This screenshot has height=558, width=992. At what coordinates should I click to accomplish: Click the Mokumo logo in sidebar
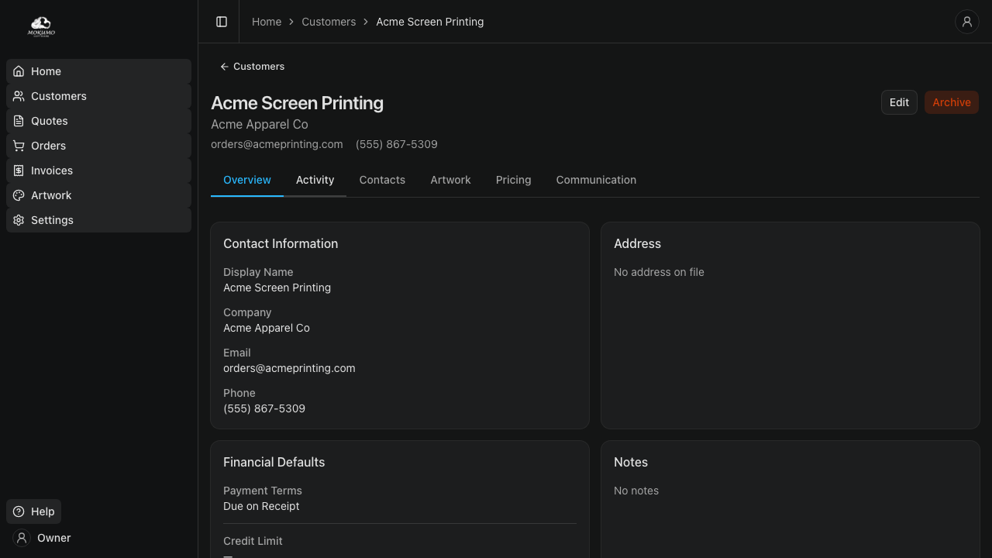click(41, 27)
